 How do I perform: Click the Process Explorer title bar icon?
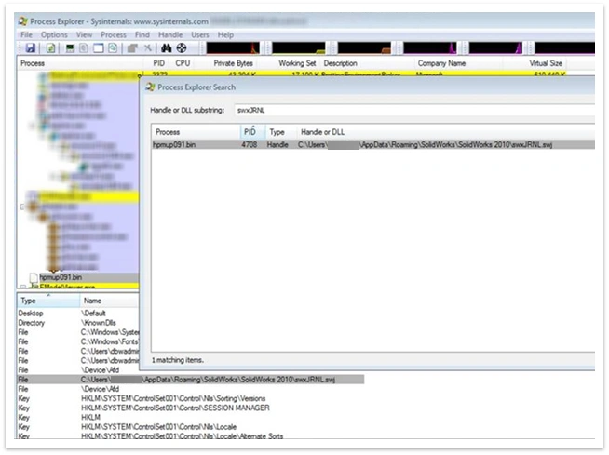pyautogui.click(x=23, y=21)
